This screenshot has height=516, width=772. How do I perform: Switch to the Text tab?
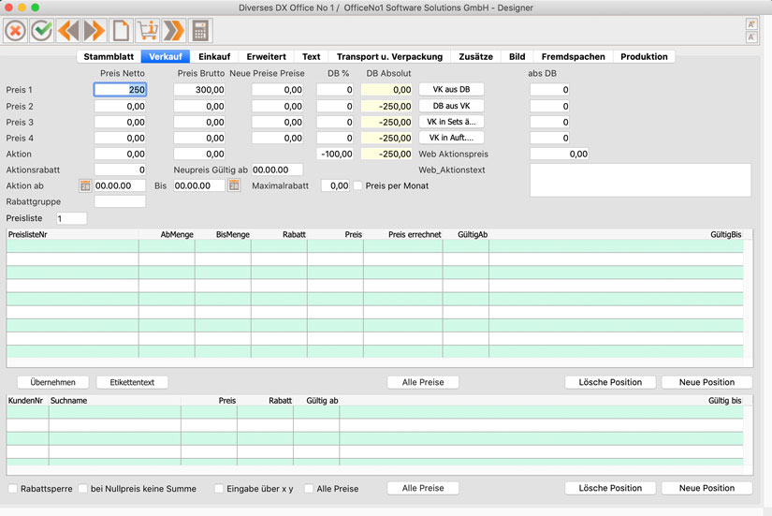pos(312,57)
